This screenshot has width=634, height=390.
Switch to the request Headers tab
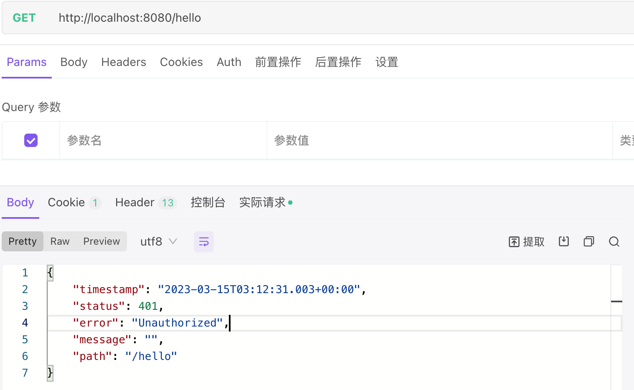tap(124, 62)
